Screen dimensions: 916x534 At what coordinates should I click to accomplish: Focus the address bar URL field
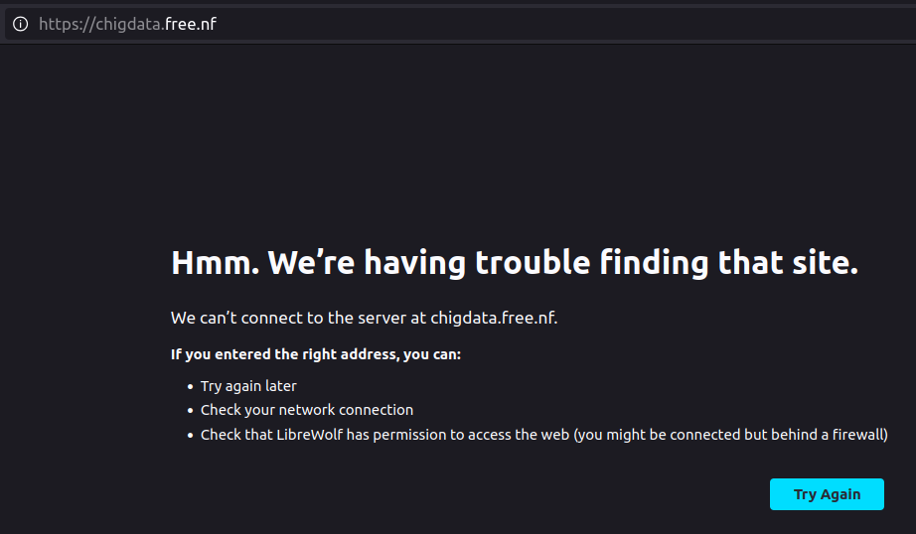tap(460, 24)
